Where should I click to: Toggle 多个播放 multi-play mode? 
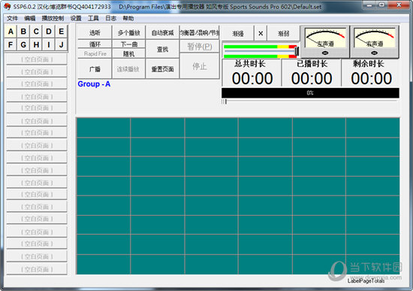coord(128,33)
